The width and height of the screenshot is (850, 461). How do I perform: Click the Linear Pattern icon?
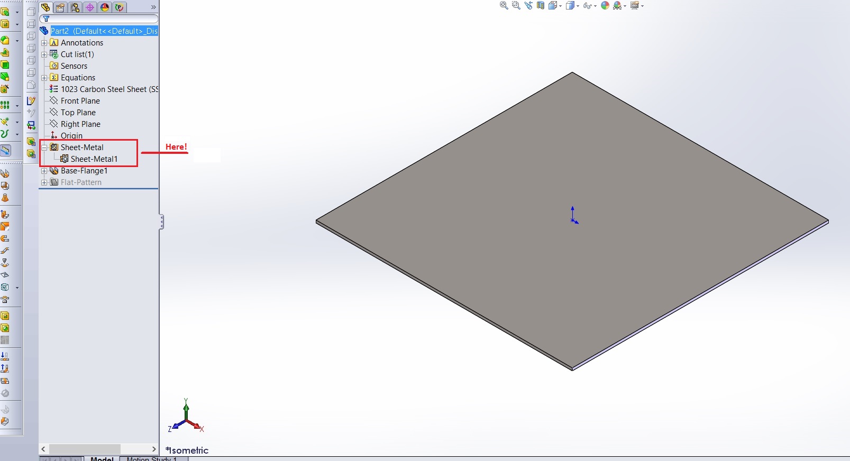tap(5, 105)
